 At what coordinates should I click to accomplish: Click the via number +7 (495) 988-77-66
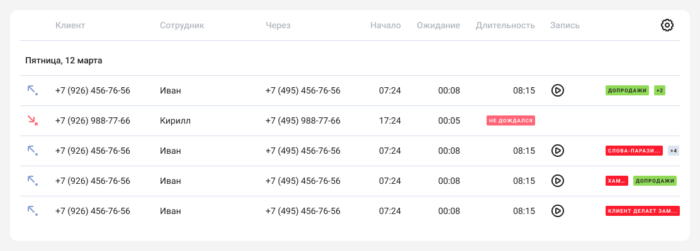point(303,120)
